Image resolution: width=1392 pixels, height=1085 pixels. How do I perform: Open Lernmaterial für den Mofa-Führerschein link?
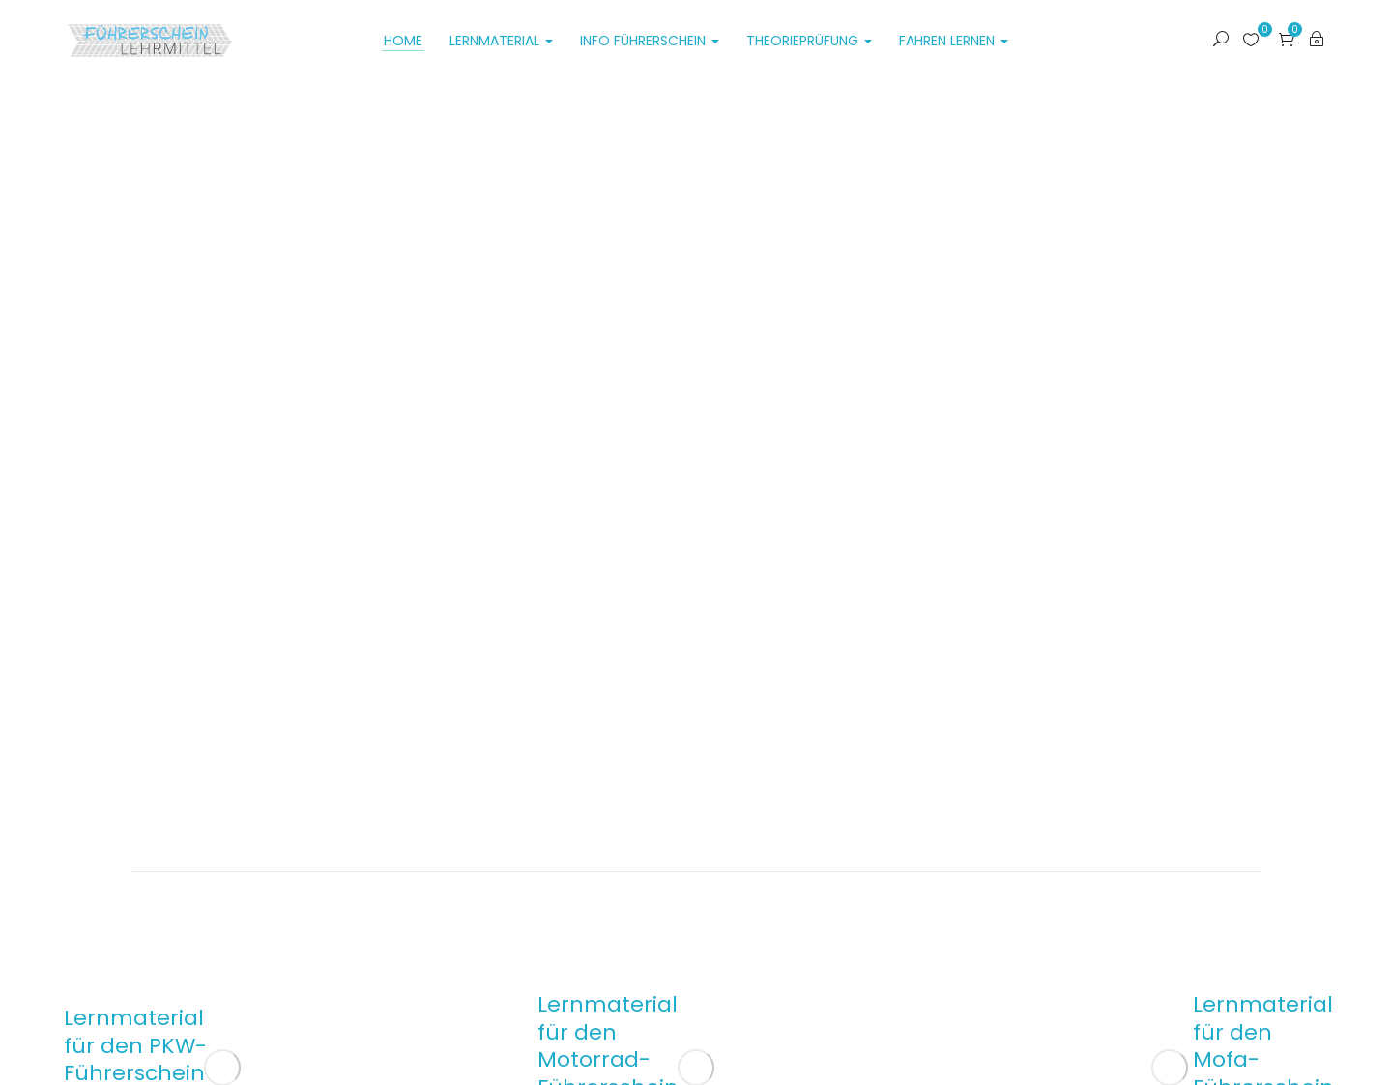point(1262,1039)
